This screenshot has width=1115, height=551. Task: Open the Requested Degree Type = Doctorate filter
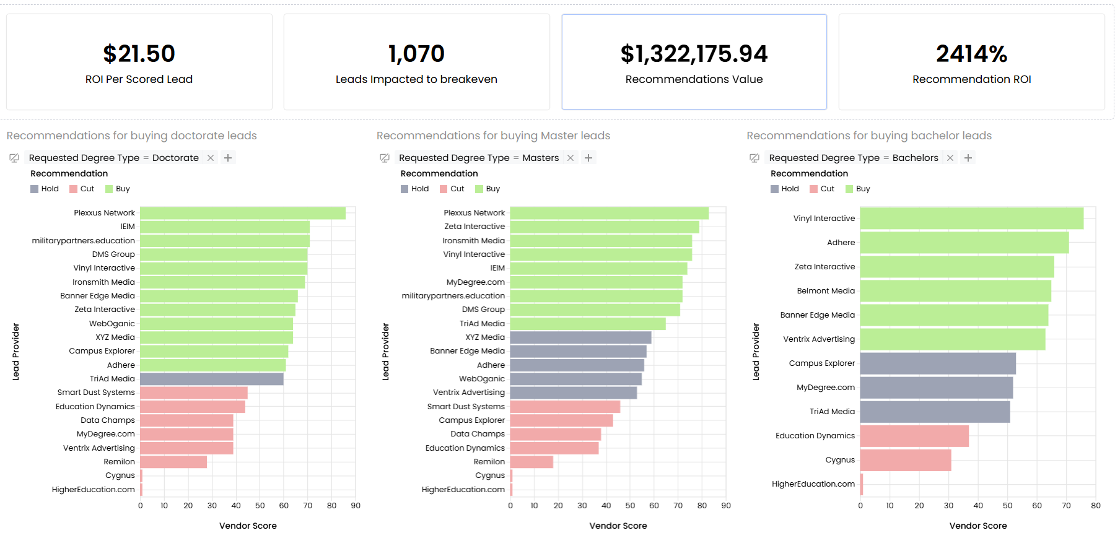pos(113,158)
